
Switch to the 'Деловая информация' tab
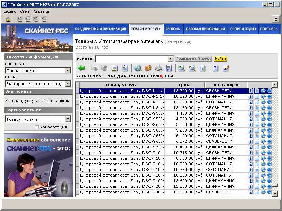pyautogui.click(x=206, y=29)
